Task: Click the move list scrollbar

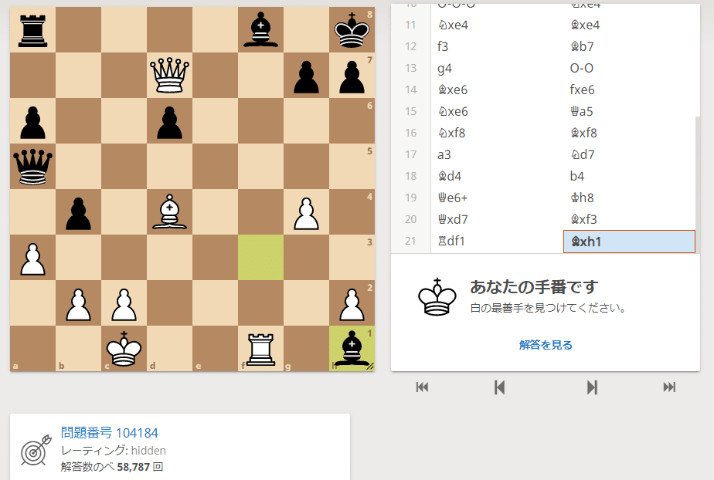Action: coord(698,182)
